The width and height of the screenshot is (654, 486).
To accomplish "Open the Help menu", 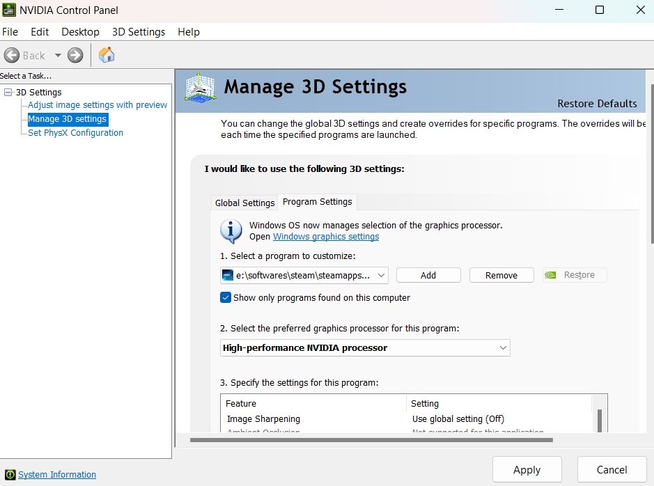I will coord(189,31).
